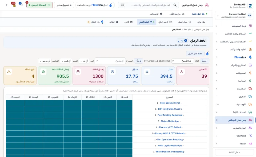
Task: Expand the Fleet Tracking Dashboard row
Action: (x=183, y=115)
